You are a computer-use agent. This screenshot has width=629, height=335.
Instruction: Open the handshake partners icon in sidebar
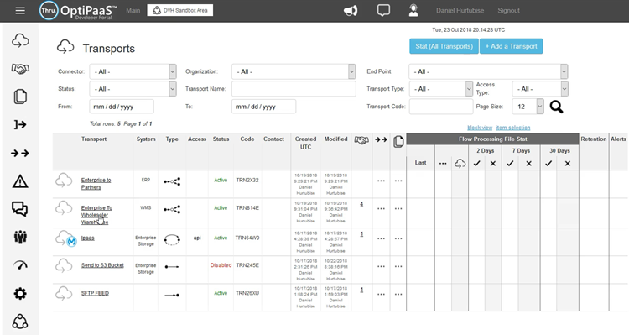20,69
